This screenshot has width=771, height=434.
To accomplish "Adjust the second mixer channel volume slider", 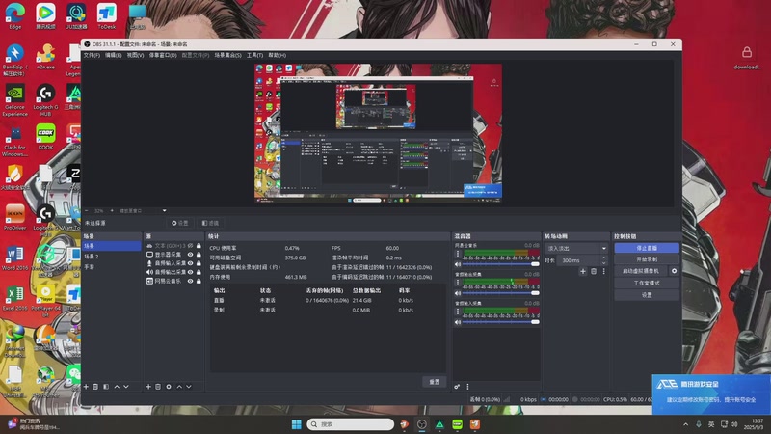I will 500,293.
